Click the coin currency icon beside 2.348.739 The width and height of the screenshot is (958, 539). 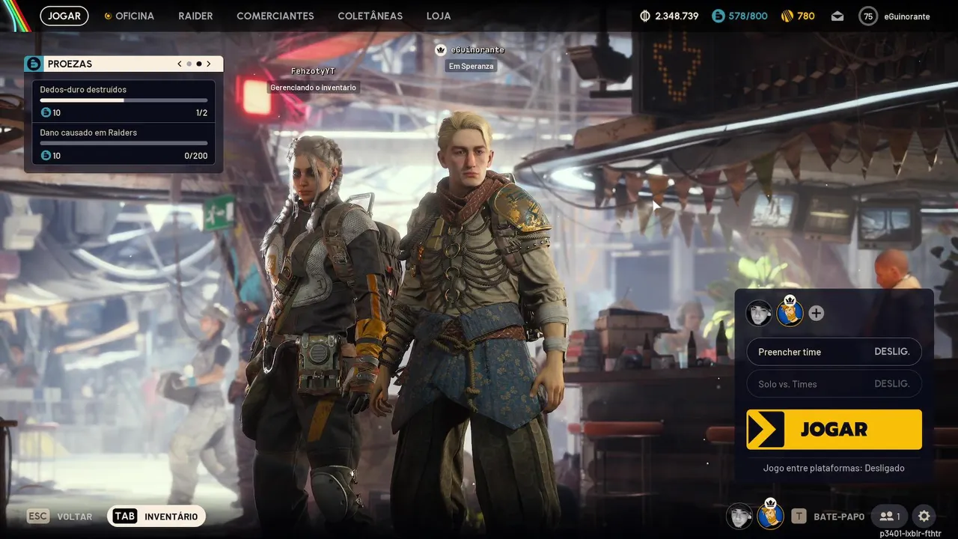pos(645,16)
